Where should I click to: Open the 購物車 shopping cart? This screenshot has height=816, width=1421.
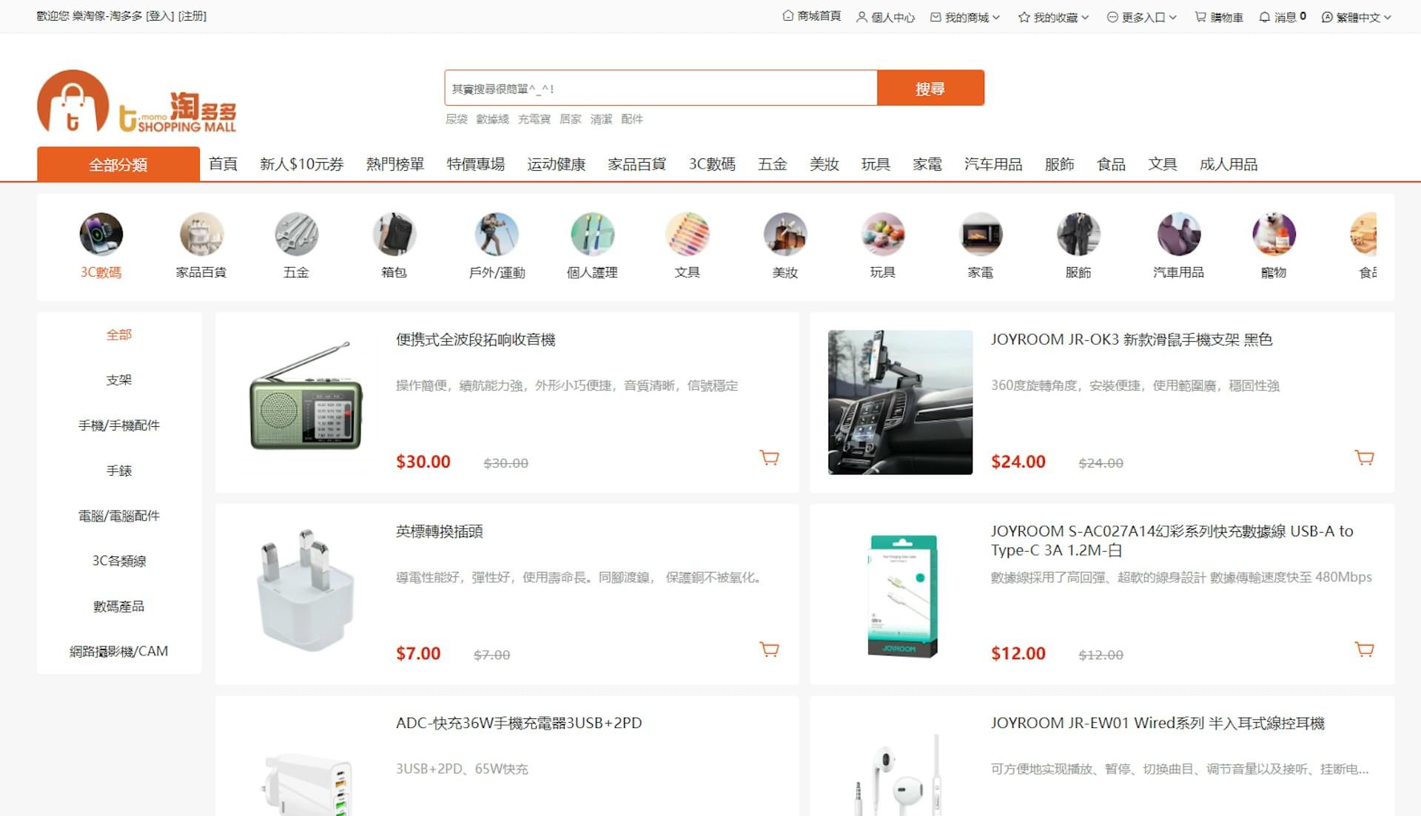coord(1219,17)
